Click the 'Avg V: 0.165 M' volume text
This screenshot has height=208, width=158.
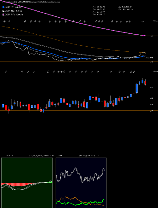125,7
